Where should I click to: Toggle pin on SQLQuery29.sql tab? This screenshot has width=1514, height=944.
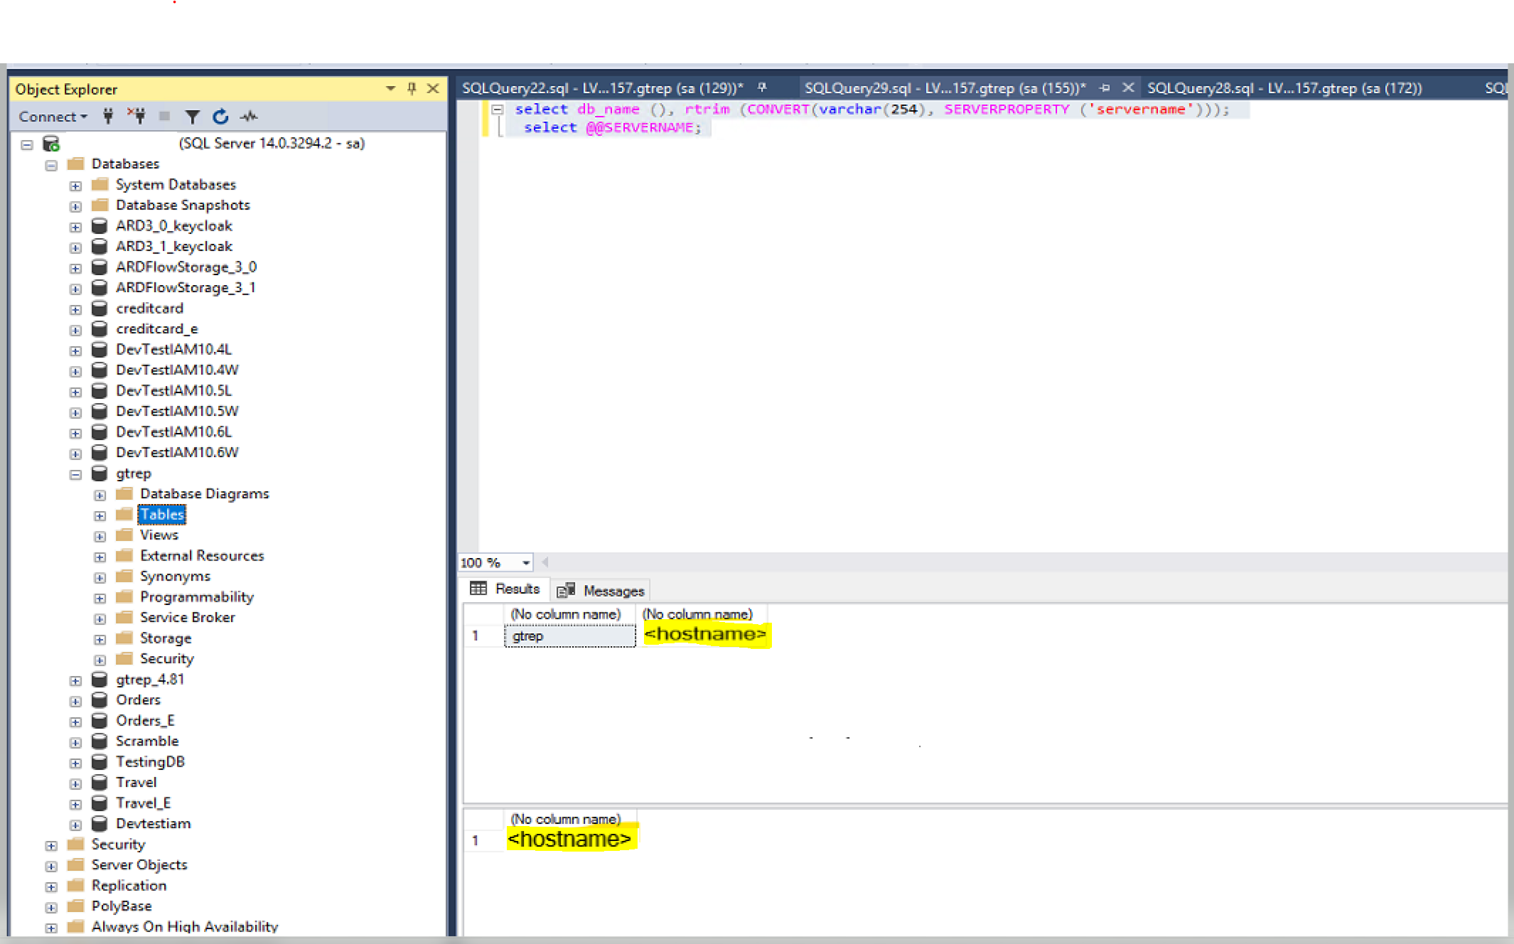(1105, 87)
